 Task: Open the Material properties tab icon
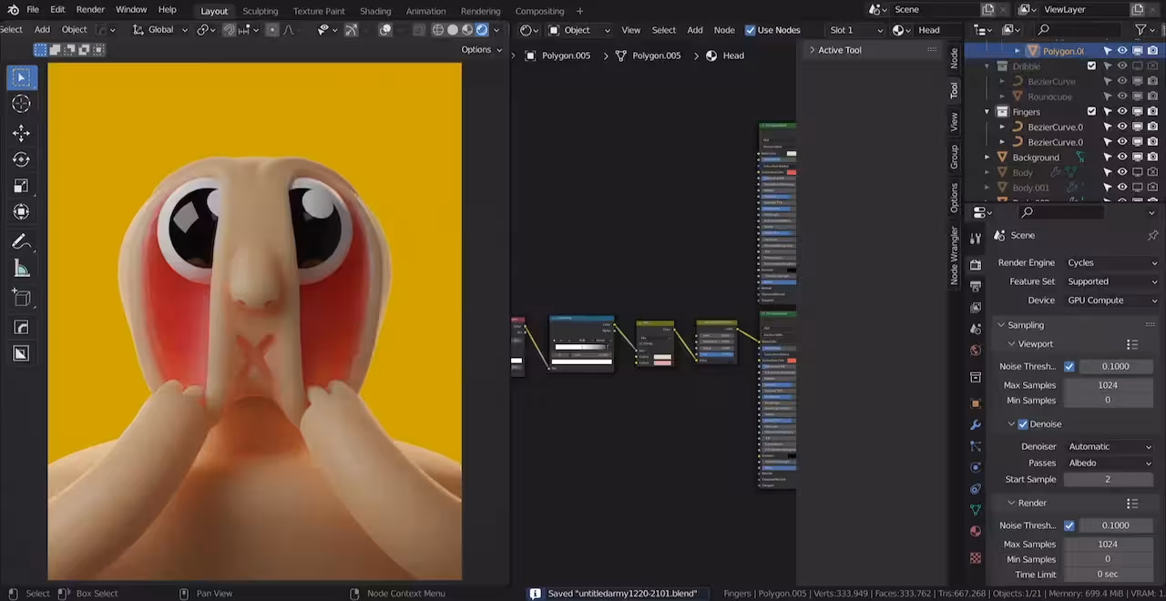976,531
